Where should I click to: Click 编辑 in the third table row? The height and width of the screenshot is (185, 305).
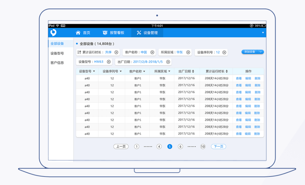[248, 92]
